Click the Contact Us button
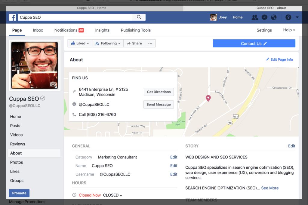 [x=254, y=43]
